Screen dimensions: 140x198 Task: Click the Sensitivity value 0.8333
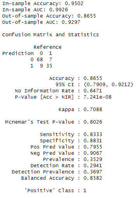(x=93, y=134)
